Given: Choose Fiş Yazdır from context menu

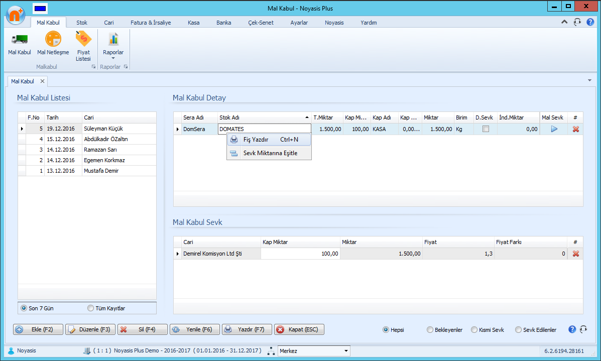Looking at the screenshot, I should (269, 140).
